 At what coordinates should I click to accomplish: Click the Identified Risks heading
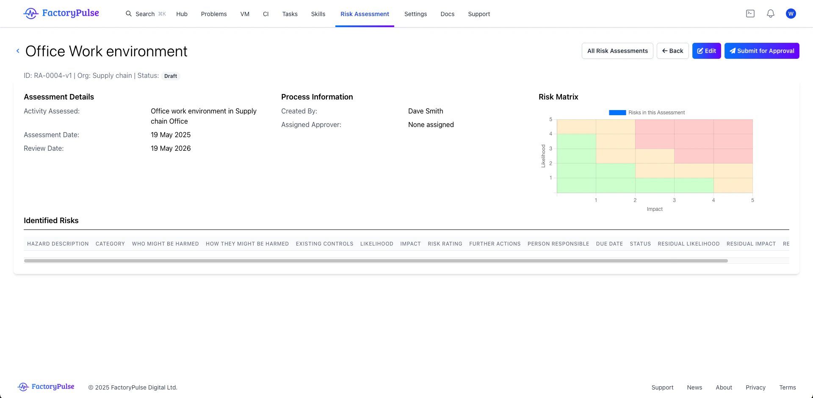click(x=51, y=221)
